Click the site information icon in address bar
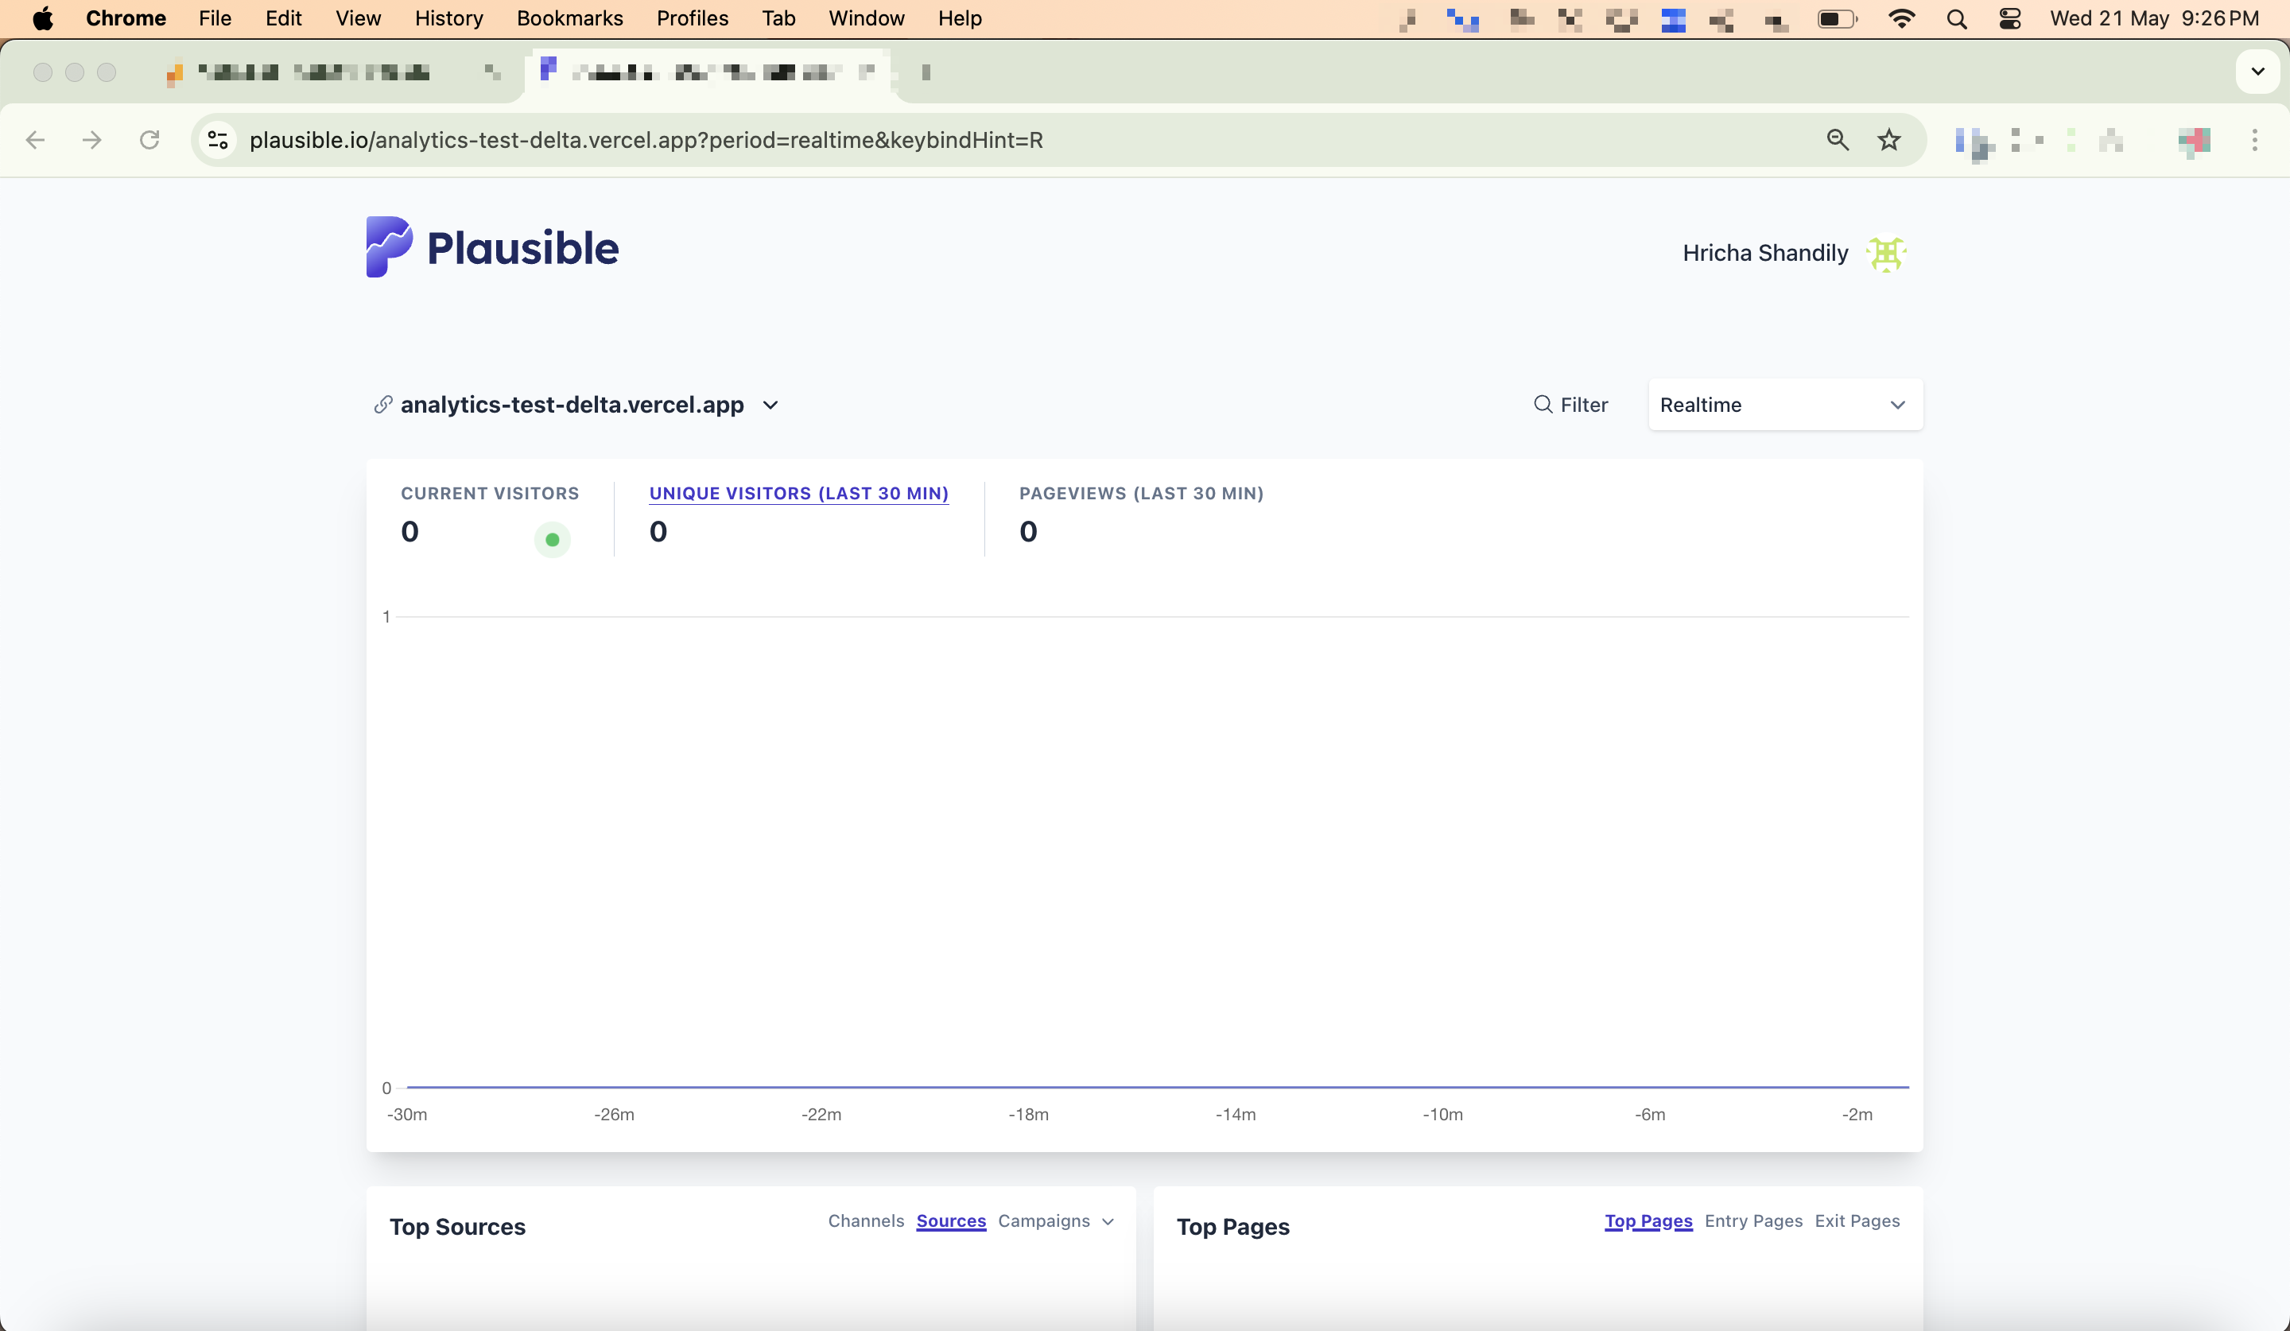 coord(216,139)
